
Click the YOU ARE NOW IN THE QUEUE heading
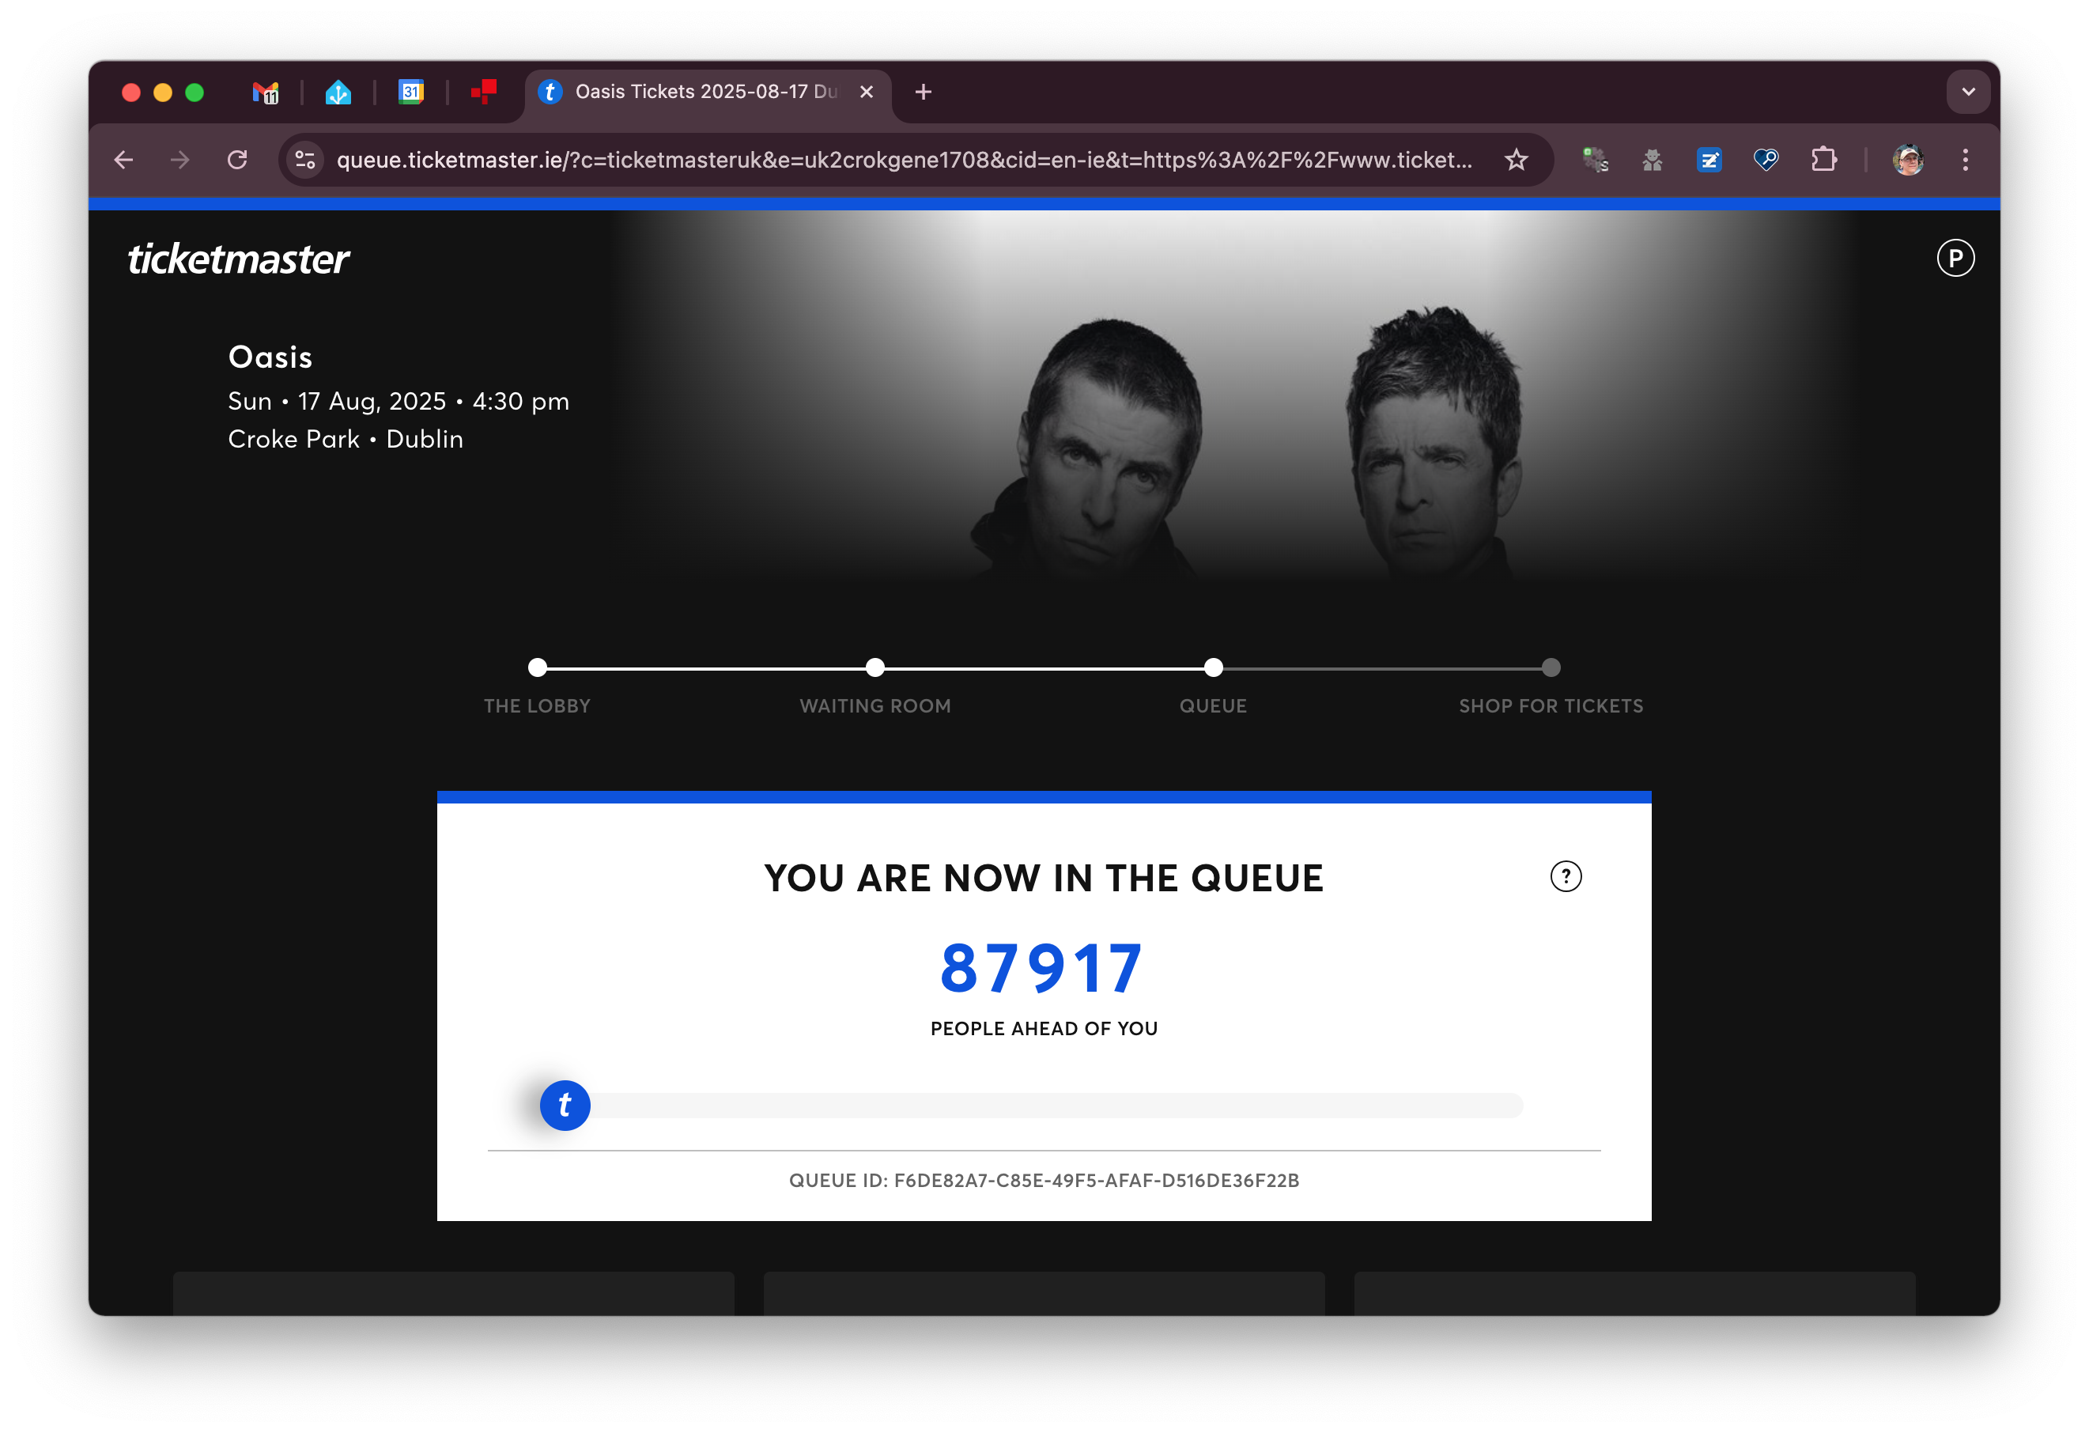point(1044,879)
